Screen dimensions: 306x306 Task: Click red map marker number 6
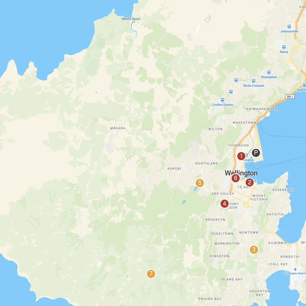click(x=235, y=178)
